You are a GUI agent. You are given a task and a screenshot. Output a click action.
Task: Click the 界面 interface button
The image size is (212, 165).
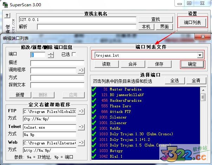click(x=165, y=27)
